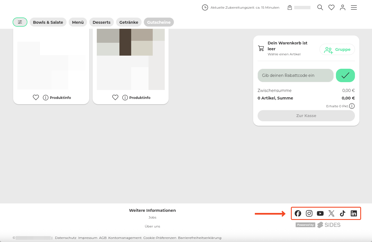Open the Facebook page icon

(298, 213)
